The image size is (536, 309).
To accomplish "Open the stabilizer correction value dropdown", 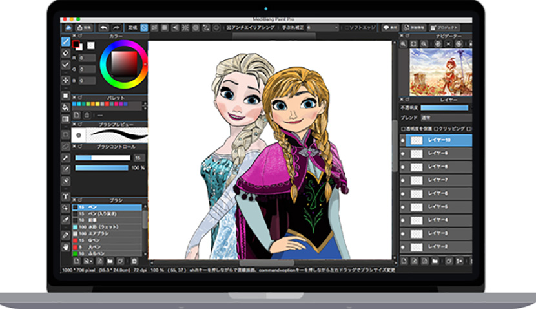I will point(322,28).
